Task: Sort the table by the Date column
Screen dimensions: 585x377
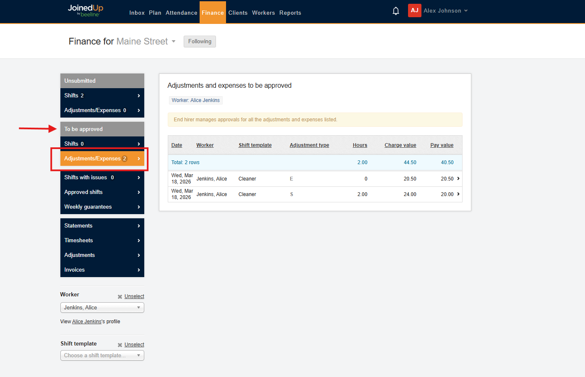Action: [177, 145]
